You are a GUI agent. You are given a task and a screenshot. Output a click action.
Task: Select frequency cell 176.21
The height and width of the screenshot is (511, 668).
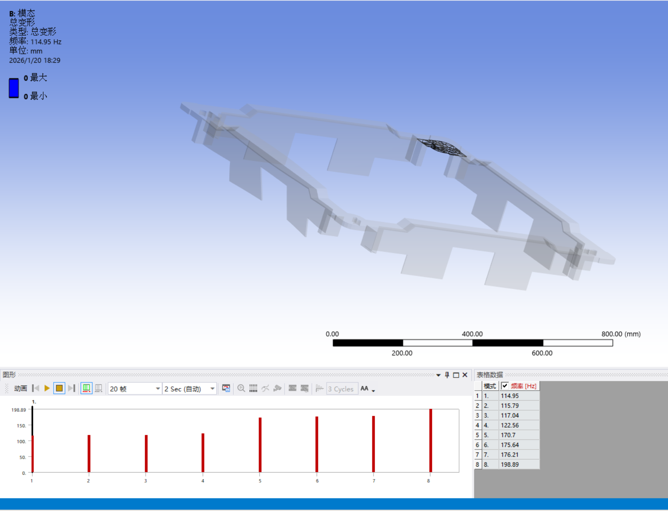[519, 455]
